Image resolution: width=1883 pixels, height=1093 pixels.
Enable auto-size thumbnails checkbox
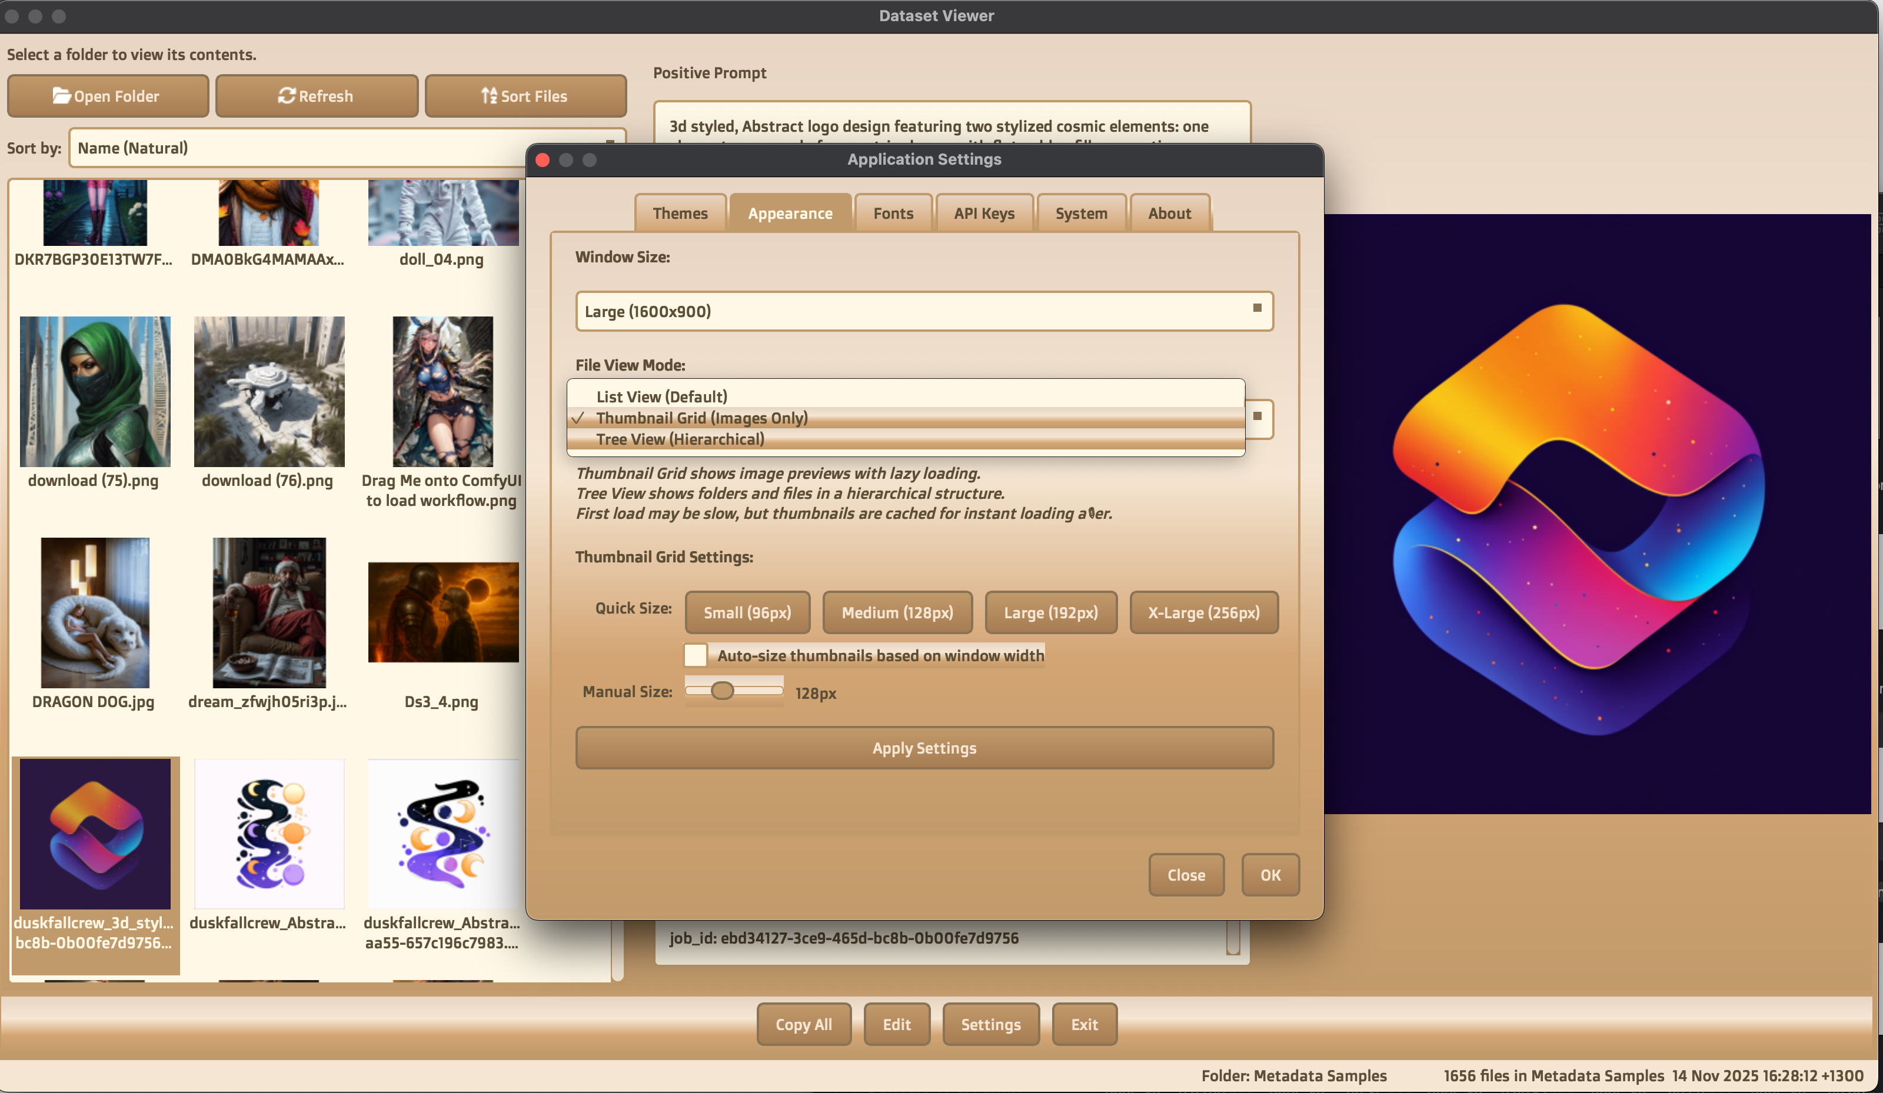point(696,655)
